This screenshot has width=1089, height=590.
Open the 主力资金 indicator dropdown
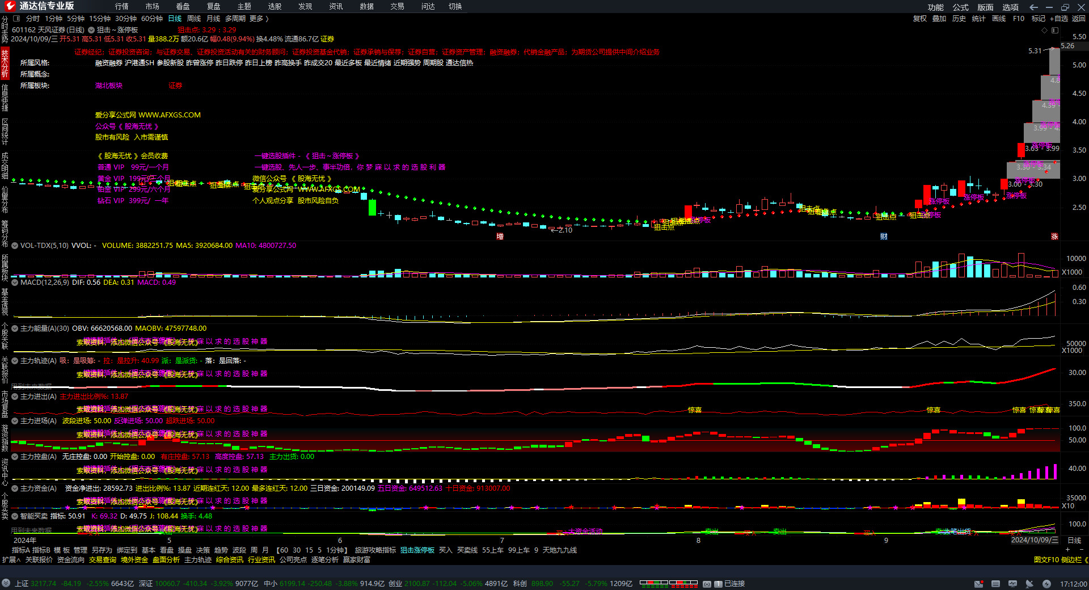point(15,488)
